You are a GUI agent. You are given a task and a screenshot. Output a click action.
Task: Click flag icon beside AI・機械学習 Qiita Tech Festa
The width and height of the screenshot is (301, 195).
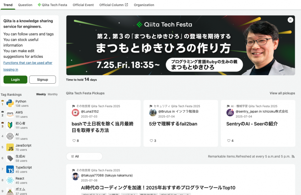pyautogui.click(x=228, y=106)
